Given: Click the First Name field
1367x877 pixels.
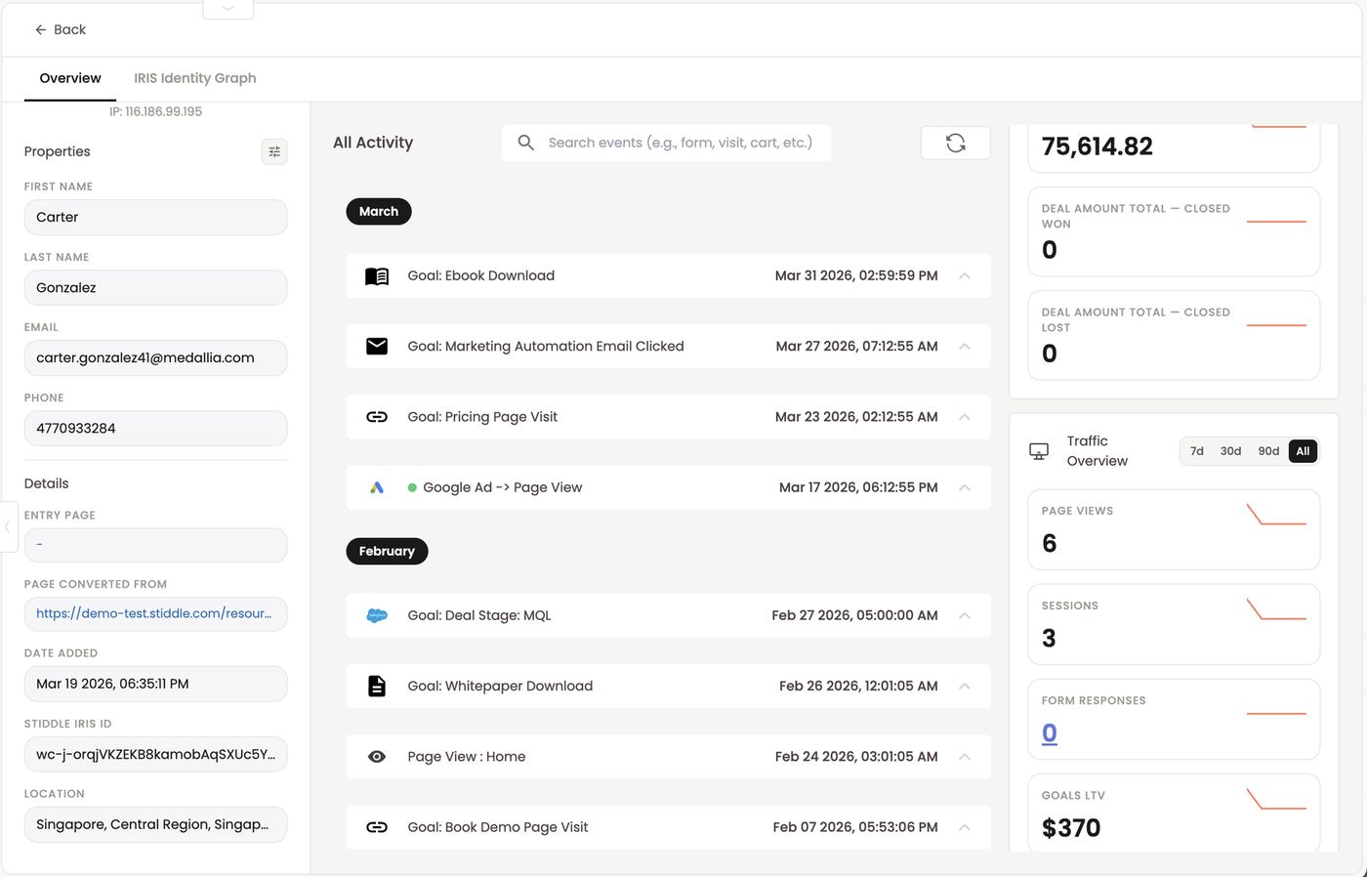Looking at the screenshot, I should [x=155, y=217].
